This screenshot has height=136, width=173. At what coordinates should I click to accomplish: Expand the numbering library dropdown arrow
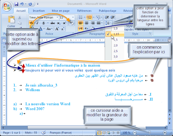pyautogui.click(x=94, y=17)
